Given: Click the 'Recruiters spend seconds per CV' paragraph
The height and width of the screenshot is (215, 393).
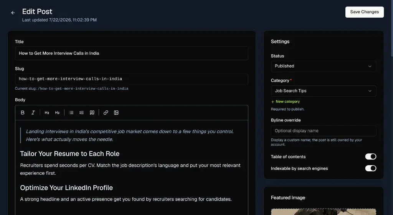Looking at the screenshot, I should [x=130, y=169].
